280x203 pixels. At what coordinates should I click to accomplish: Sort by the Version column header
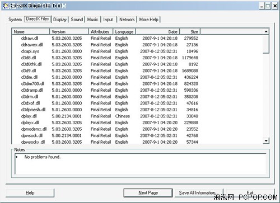point(69,32)
